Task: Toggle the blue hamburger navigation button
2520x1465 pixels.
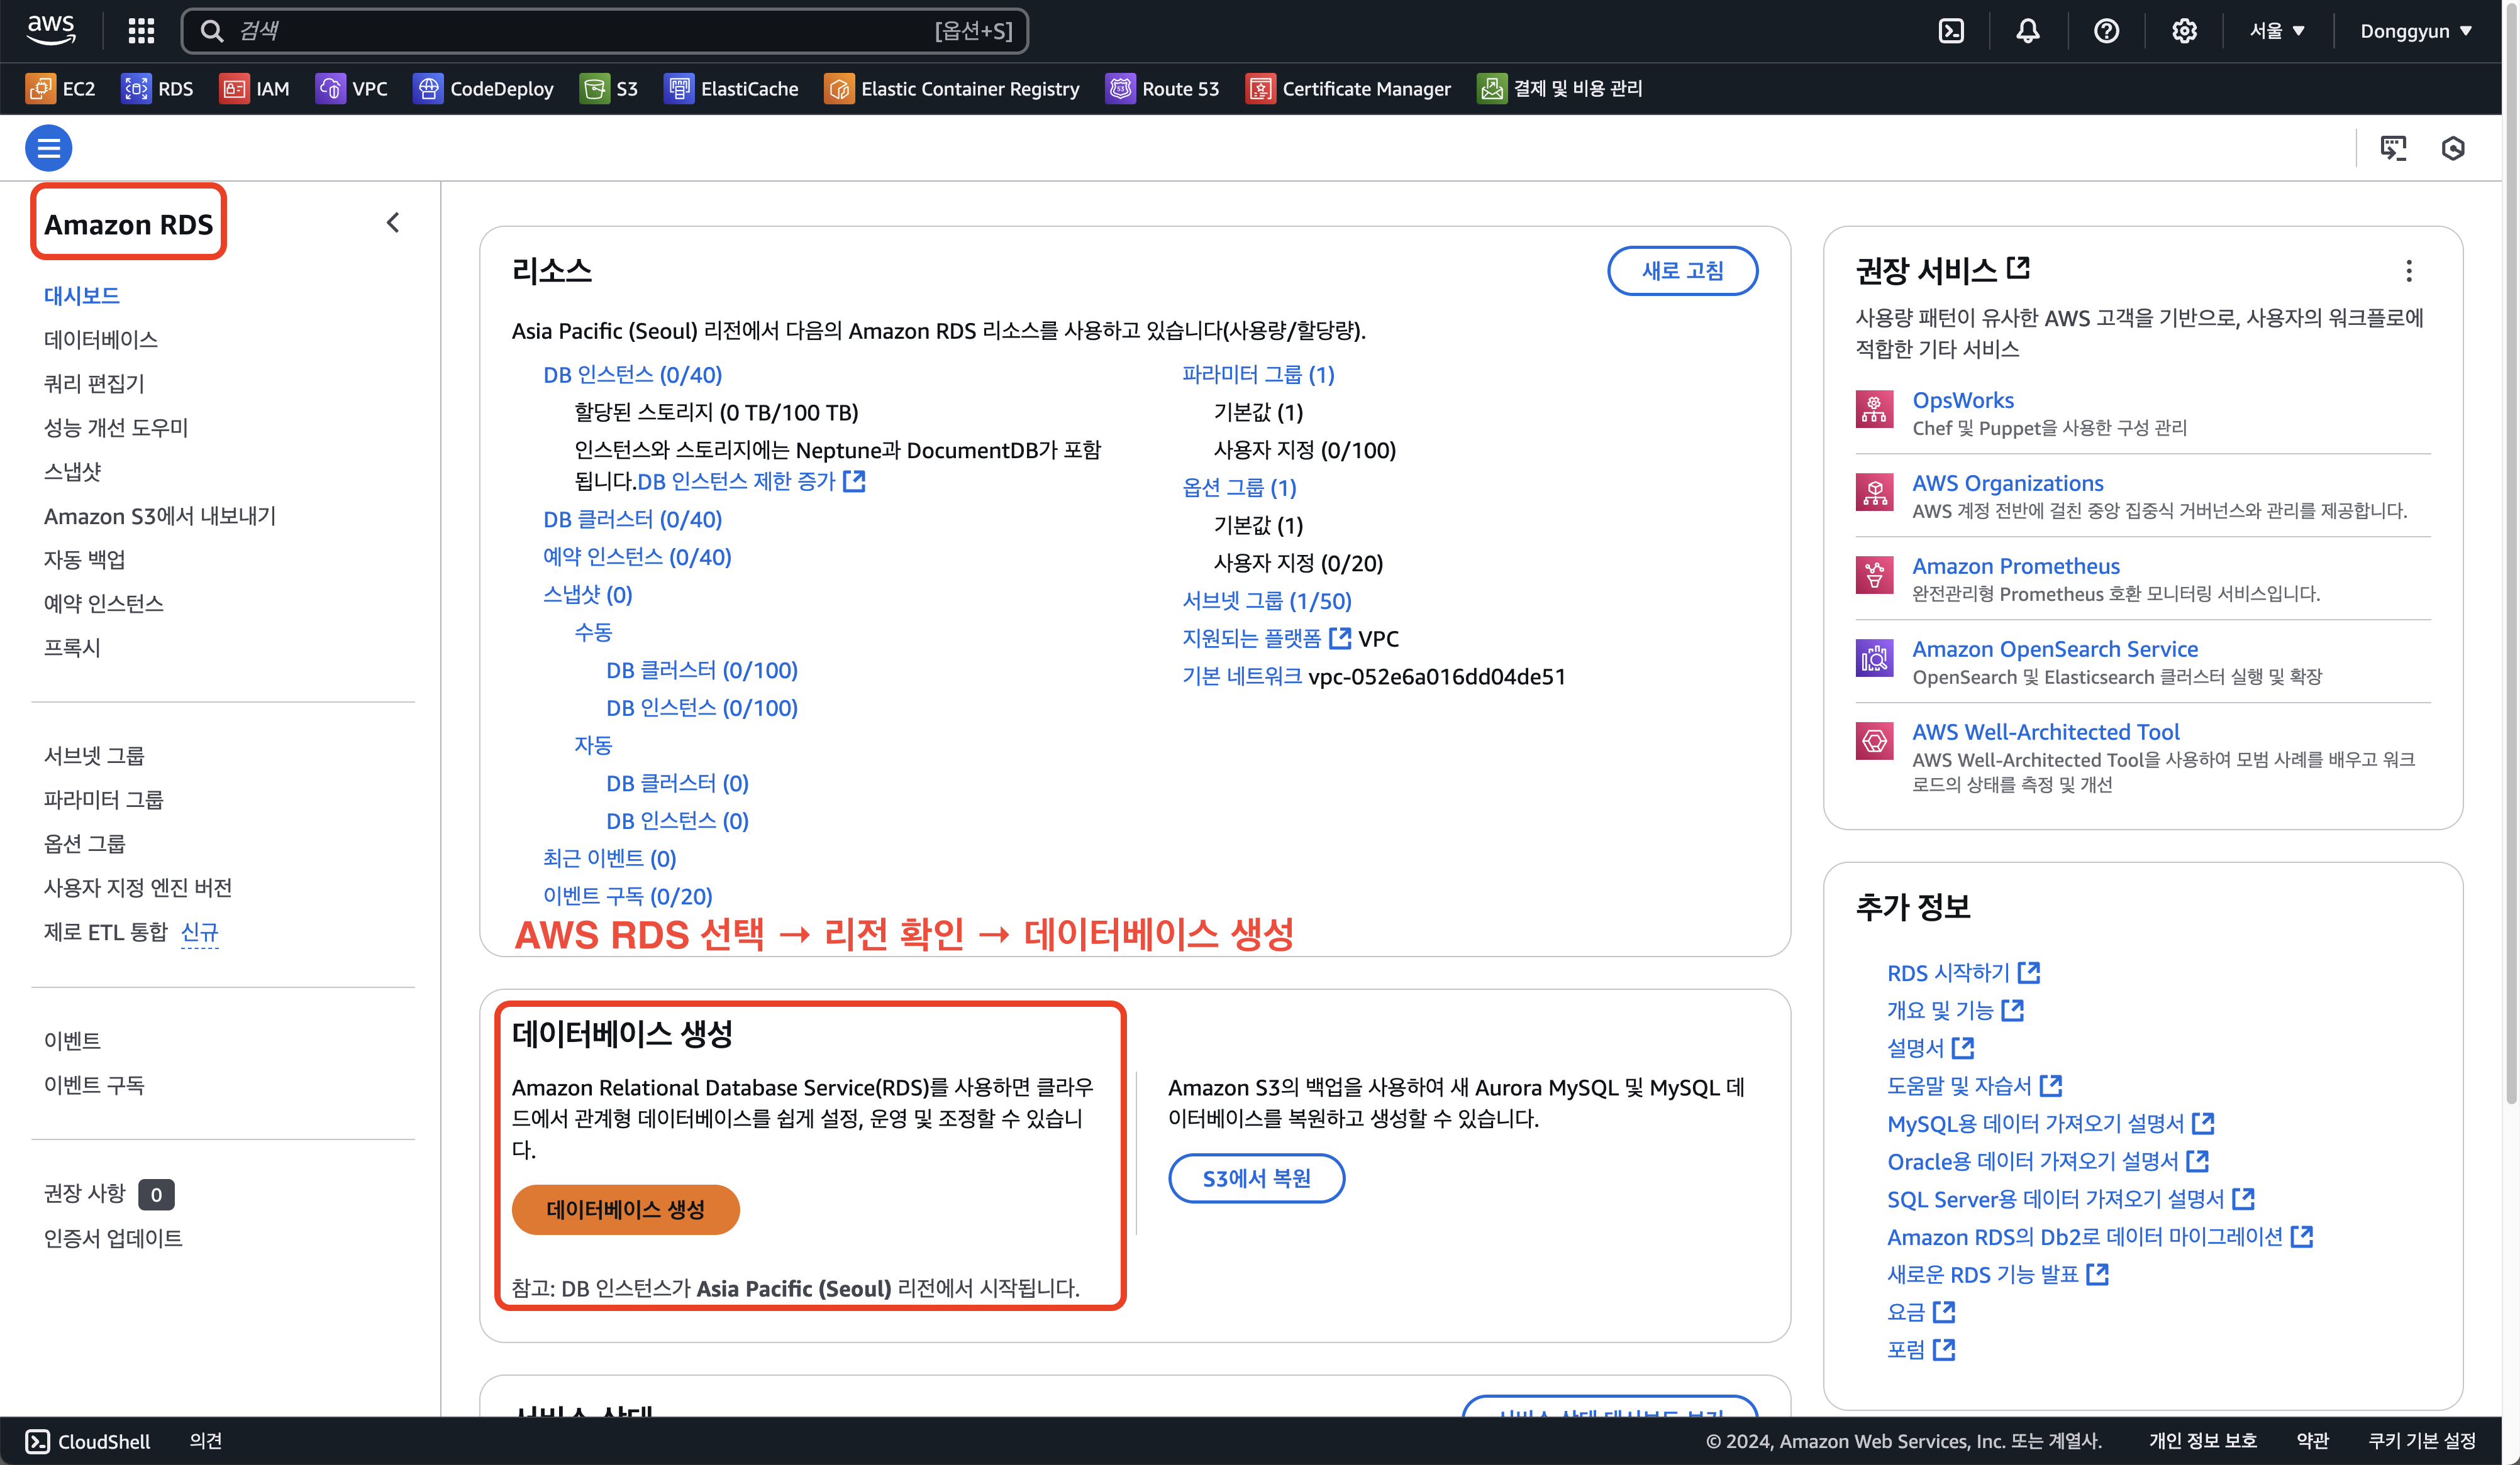Action: pos(48,148)
